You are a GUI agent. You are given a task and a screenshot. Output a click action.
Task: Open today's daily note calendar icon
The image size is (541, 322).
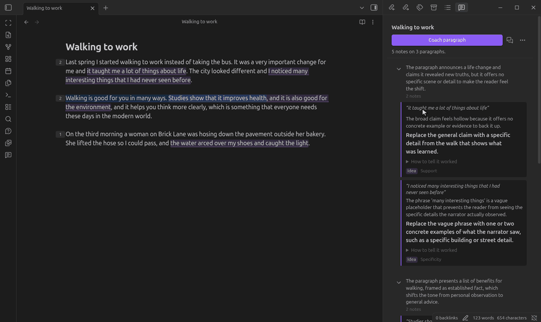[8, 71]
